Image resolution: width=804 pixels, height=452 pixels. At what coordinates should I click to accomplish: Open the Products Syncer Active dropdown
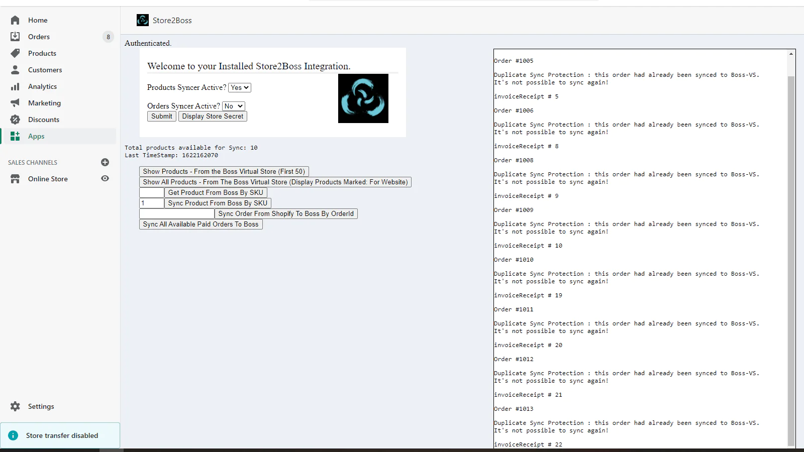[240, 87]
